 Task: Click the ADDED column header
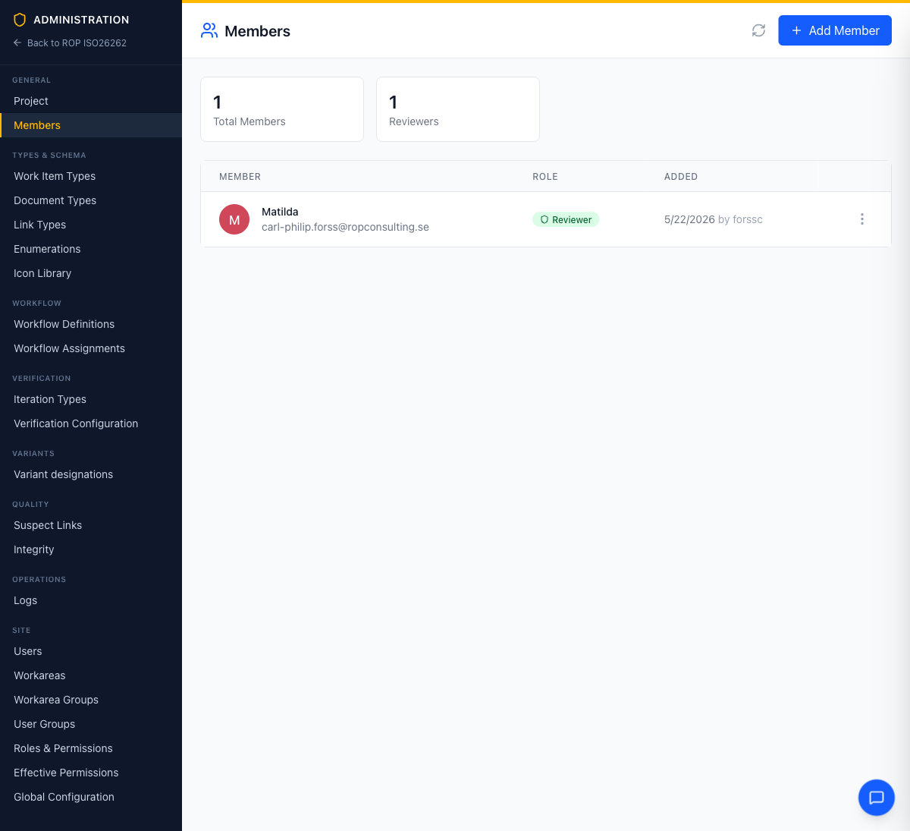click(681, 177)
